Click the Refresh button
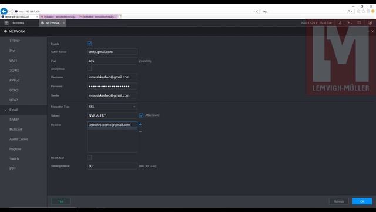Screen dimensions: 376x212 tap(338, 201)
